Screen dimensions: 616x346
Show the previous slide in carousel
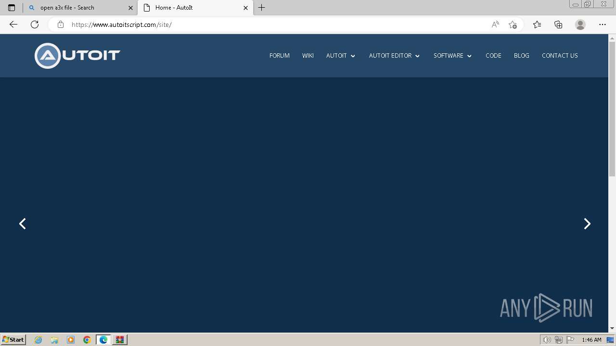coord(23,223)
